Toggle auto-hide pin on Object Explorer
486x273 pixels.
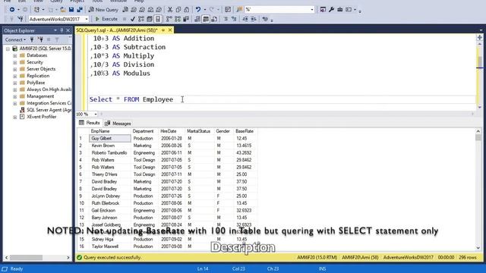(x=62, y=30)
